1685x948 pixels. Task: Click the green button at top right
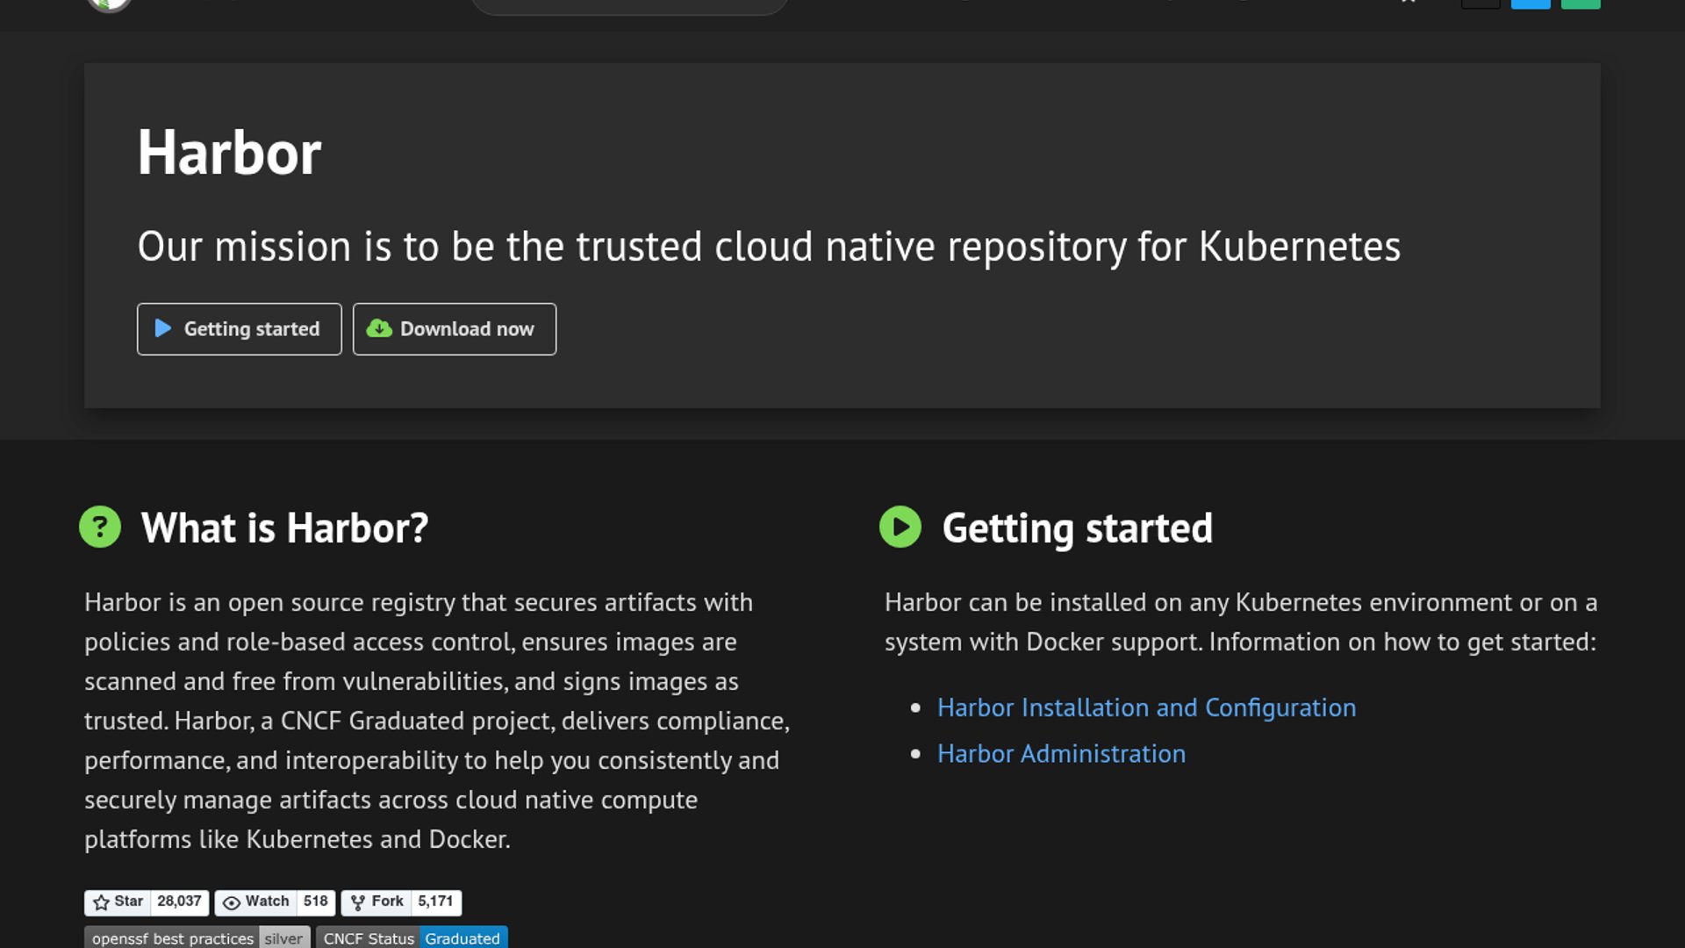[x=1581, y=4]
